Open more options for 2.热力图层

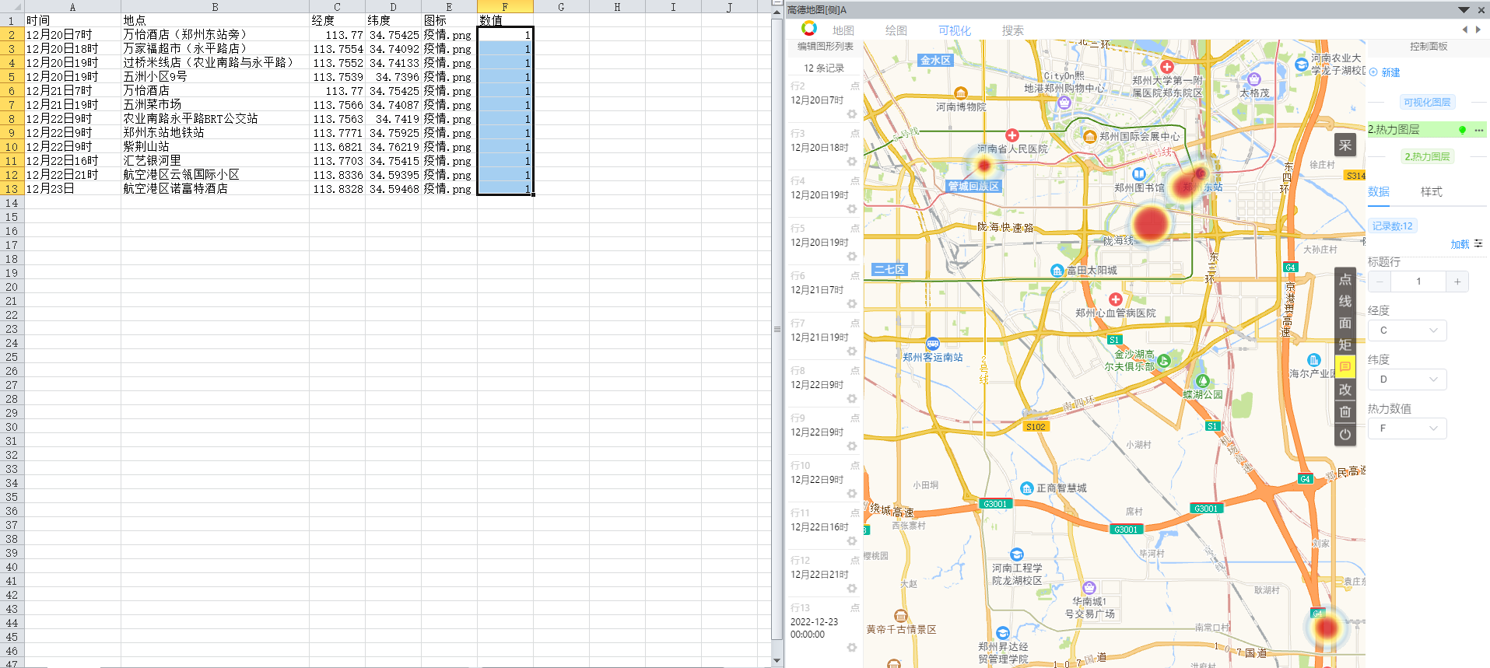(x=1478, y=130)
